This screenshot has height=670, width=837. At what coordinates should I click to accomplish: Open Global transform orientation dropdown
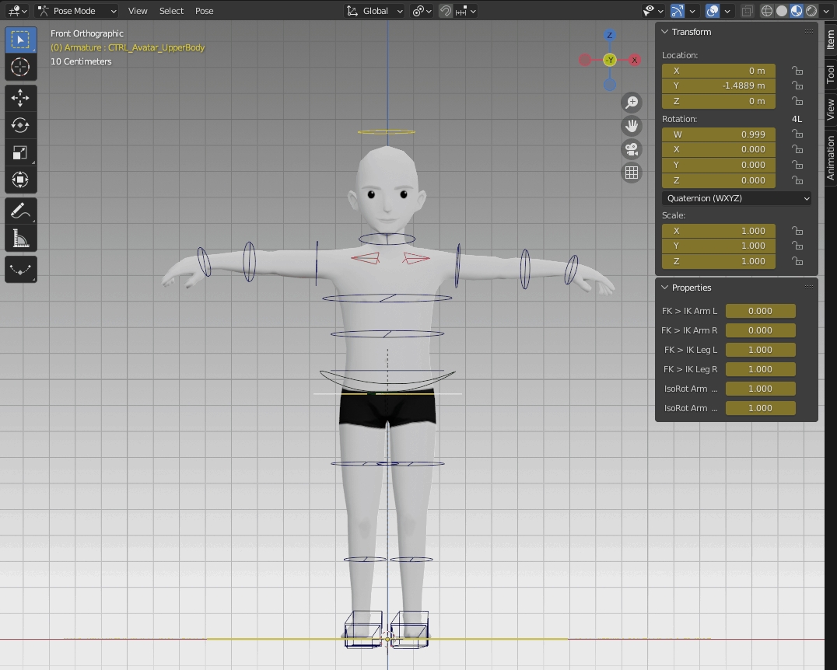pyautogui.click(x=375, y=11)
